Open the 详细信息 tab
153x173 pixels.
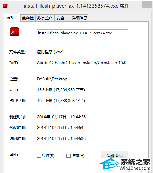[x=79, y=18]
